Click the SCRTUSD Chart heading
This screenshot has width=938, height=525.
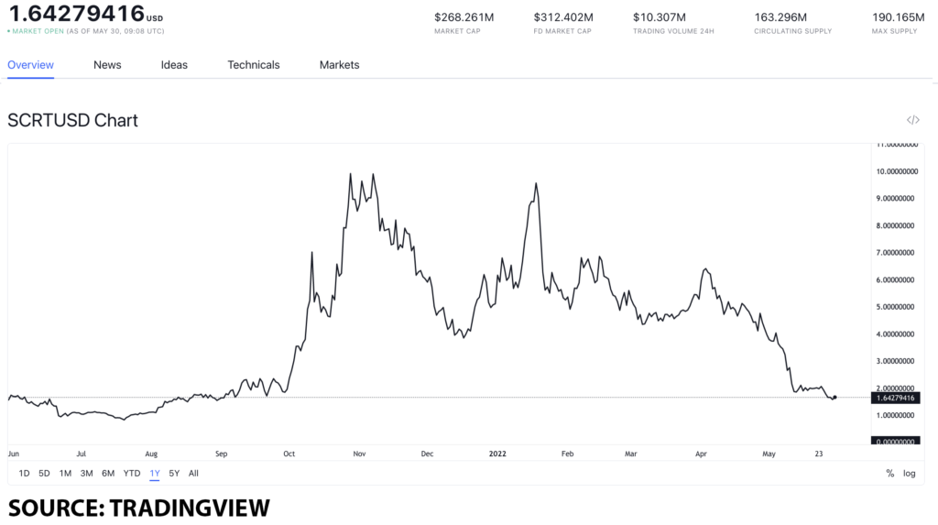(x=72, y=120)
